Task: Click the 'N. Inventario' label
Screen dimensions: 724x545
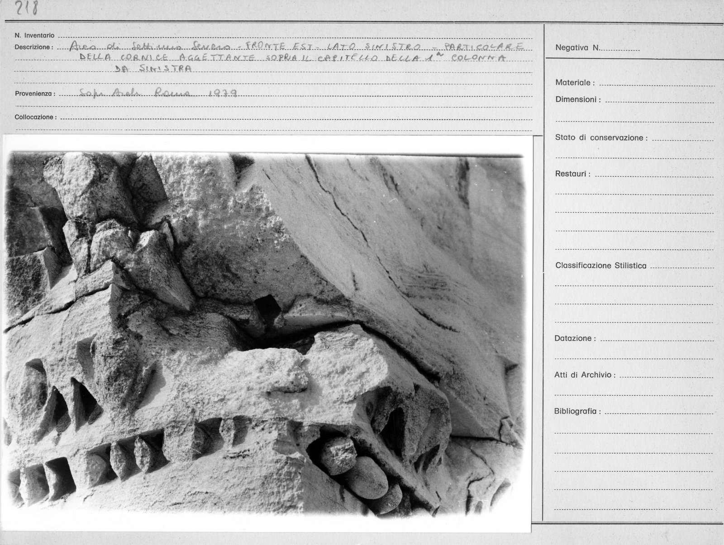Action: click(34, 35)
